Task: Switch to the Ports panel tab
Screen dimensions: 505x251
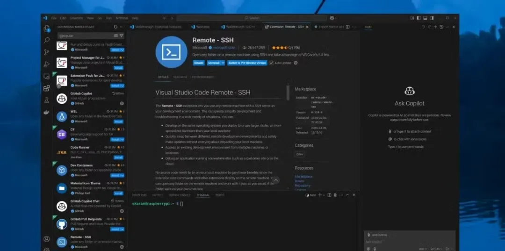Action: tap(220, 195)
